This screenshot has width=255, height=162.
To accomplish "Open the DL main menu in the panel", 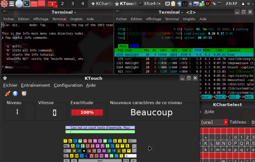I will click(4, 4).
